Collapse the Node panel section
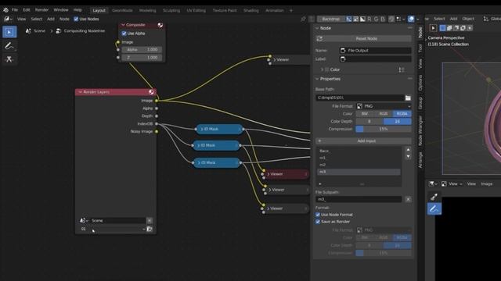 click(x=317, y=28)
